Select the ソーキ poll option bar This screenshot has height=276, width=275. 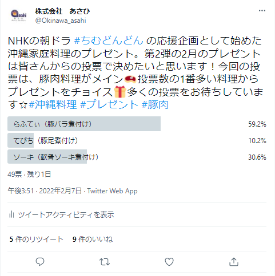pos(137,157)
